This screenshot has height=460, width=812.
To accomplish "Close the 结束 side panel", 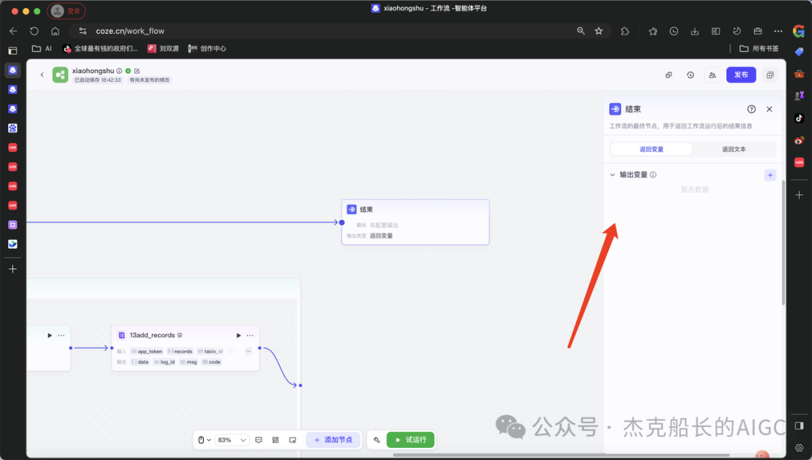I will tap(769, 109).
